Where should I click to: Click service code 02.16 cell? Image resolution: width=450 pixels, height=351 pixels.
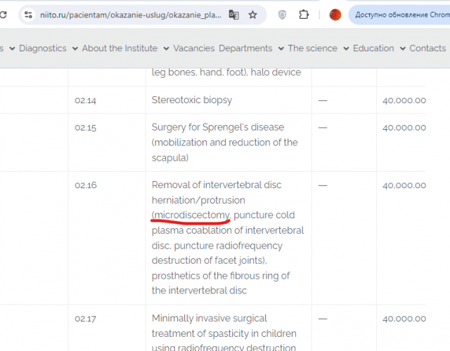point(86,185)
